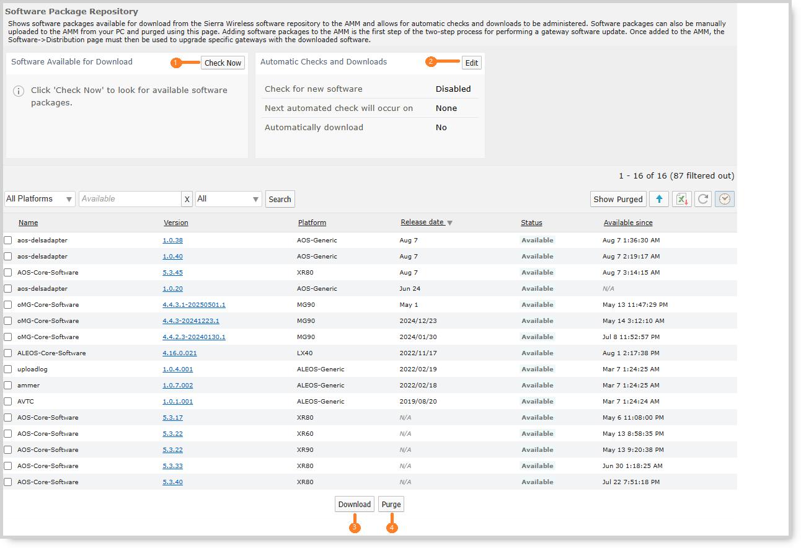Expand the All status filter dropdown
This screenshot has width=801, height=548.
point(228,198)
